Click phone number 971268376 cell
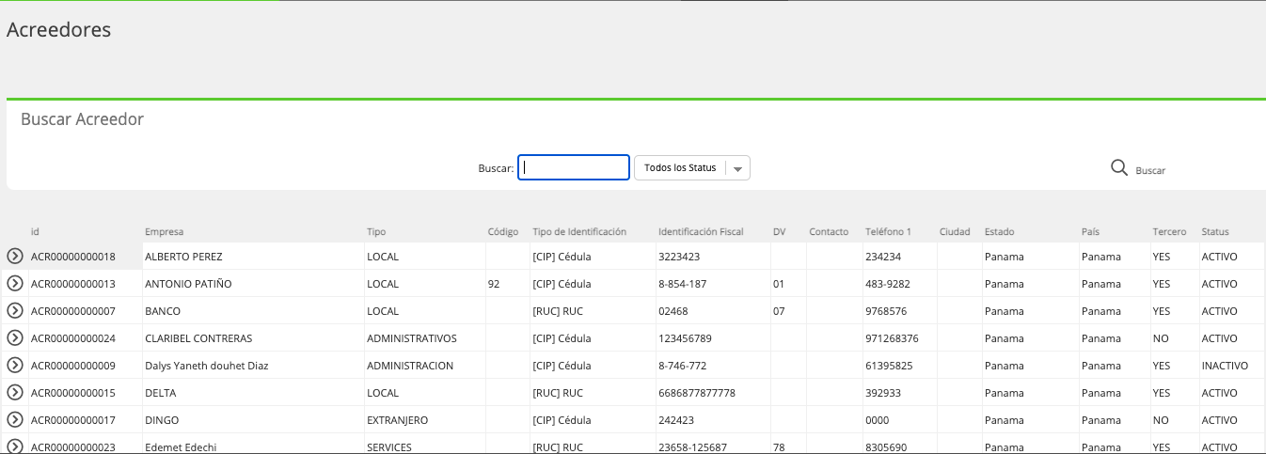1266x454 pixels. tap(900, 337)
